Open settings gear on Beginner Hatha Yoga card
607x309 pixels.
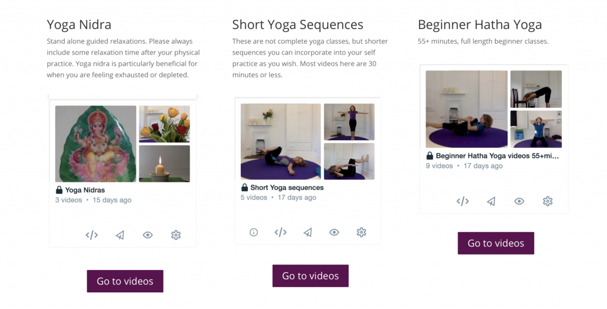(547, 201)
